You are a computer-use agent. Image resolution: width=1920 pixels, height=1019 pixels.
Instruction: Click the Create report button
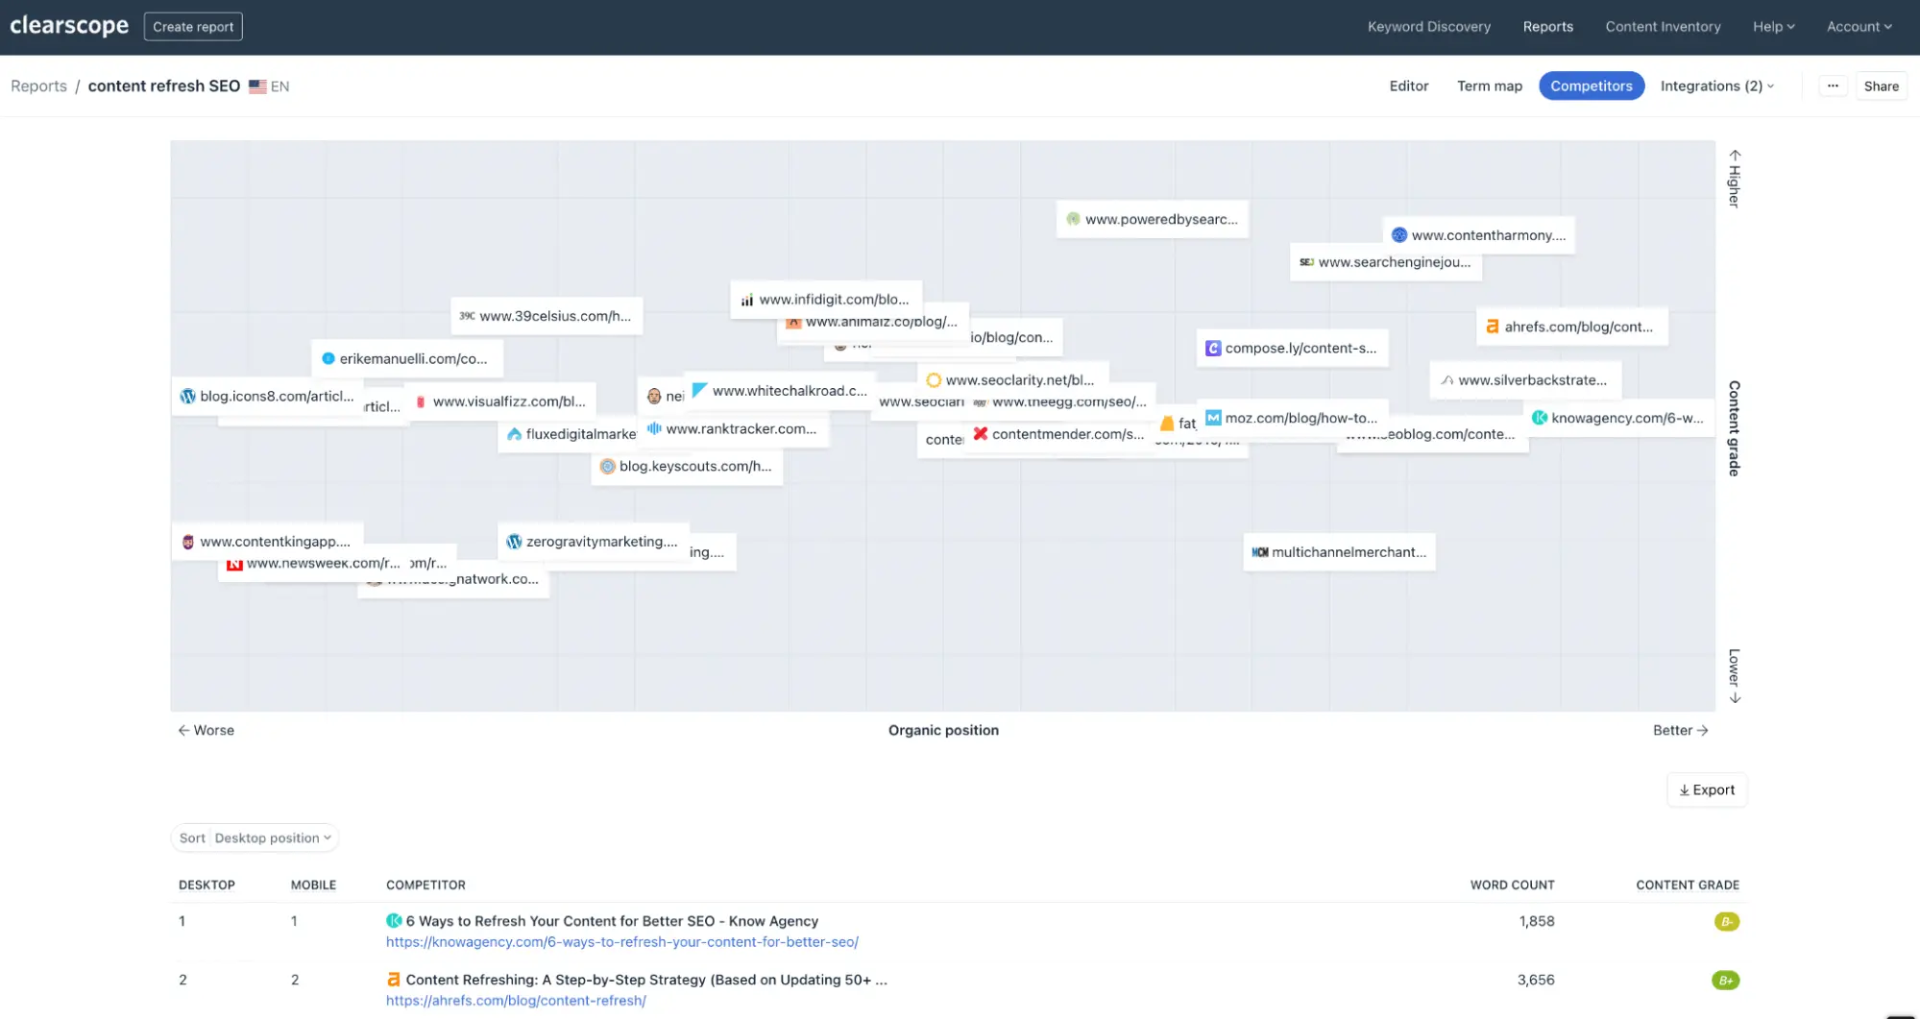click(x=193, y=27)
